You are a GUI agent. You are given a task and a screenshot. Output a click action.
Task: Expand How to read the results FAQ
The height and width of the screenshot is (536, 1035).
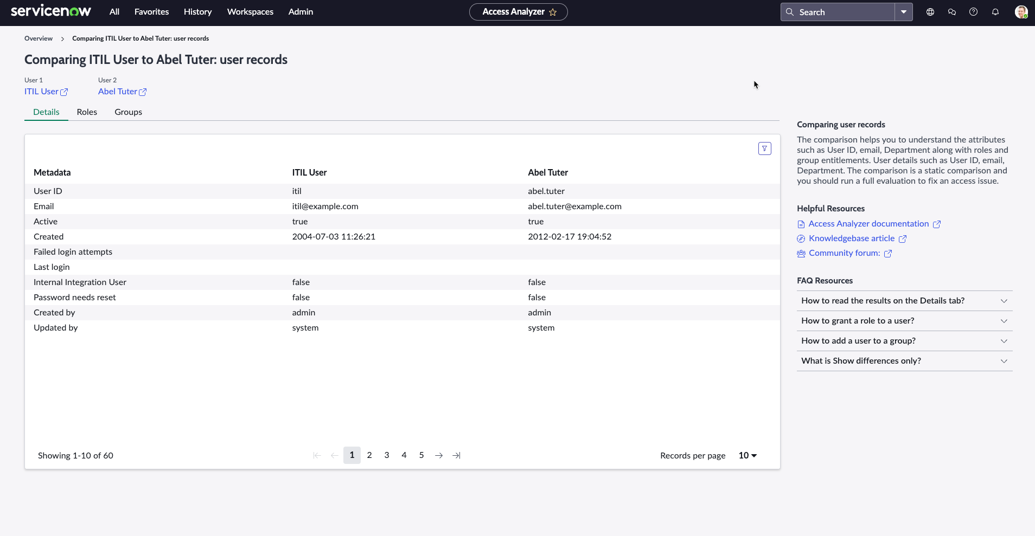point(904,301)
